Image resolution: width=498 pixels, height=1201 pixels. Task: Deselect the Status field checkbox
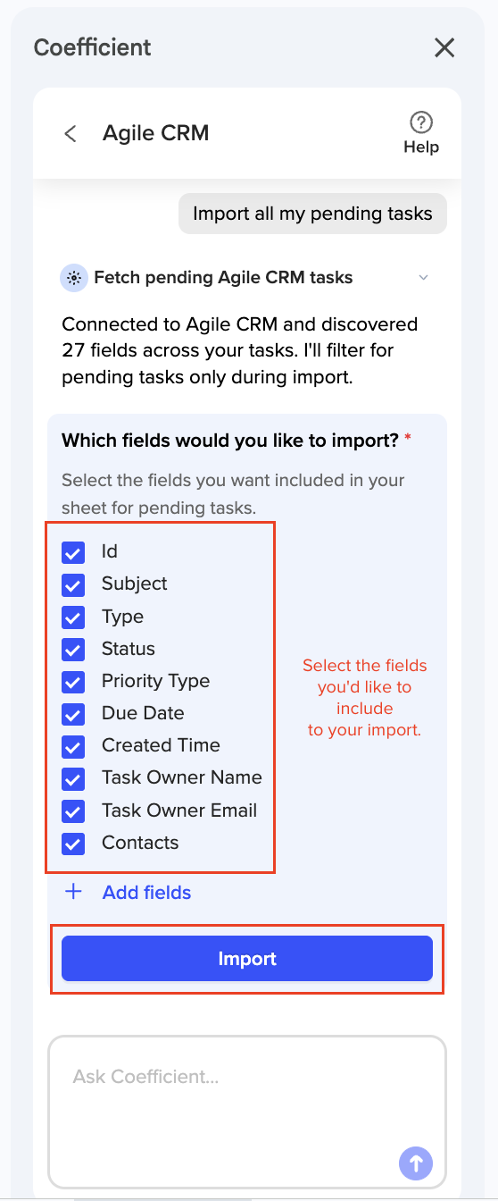(x=73, y=650)
